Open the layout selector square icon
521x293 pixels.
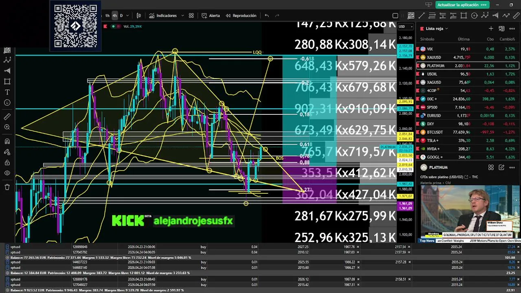(x=395, y=15)
